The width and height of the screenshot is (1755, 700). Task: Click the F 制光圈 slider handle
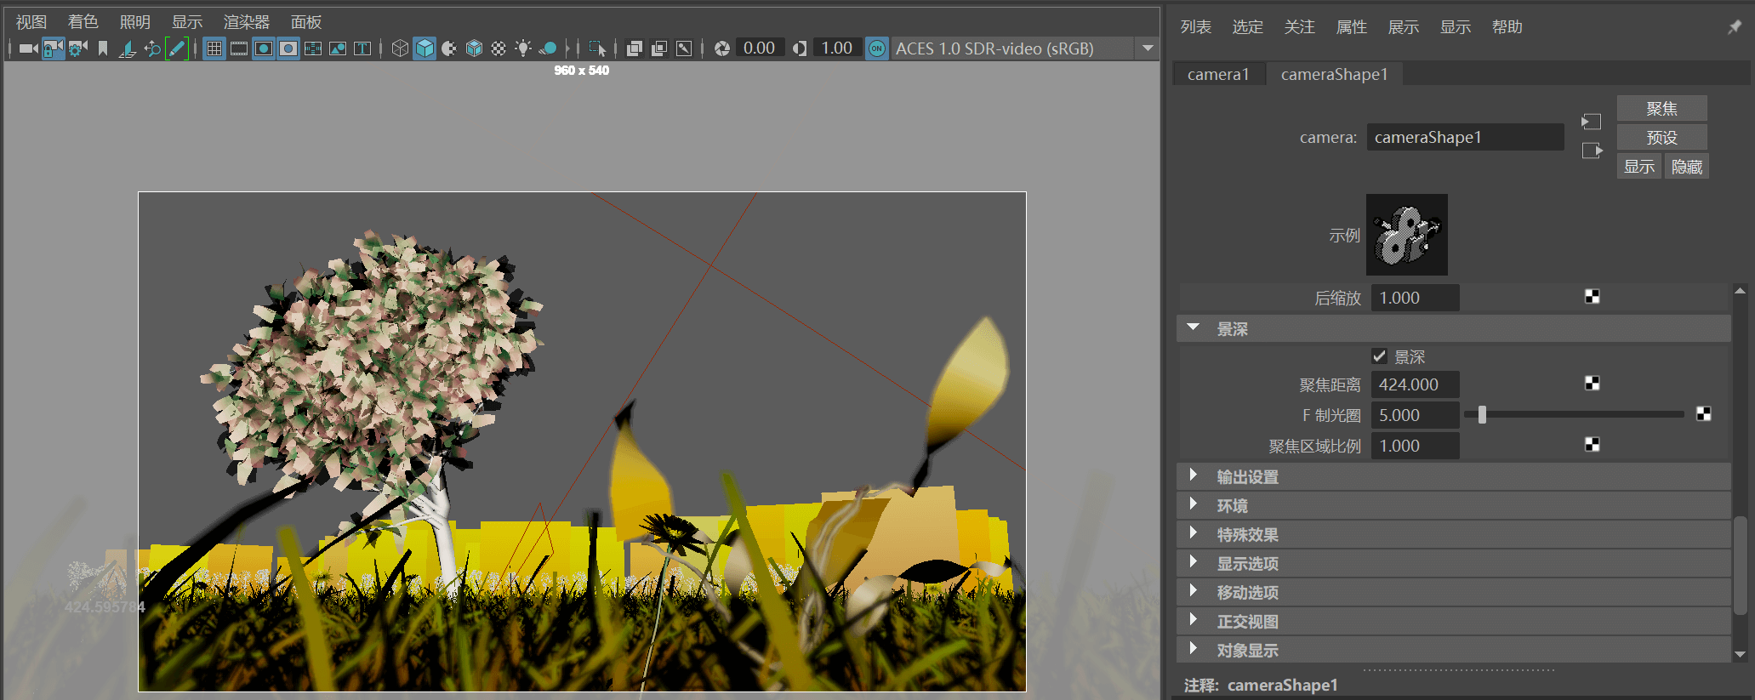[1482, 414]
